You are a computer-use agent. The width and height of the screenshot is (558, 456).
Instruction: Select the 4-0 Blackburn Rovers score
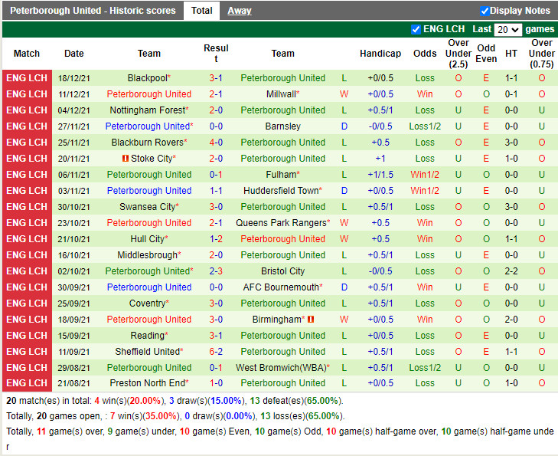216,142
